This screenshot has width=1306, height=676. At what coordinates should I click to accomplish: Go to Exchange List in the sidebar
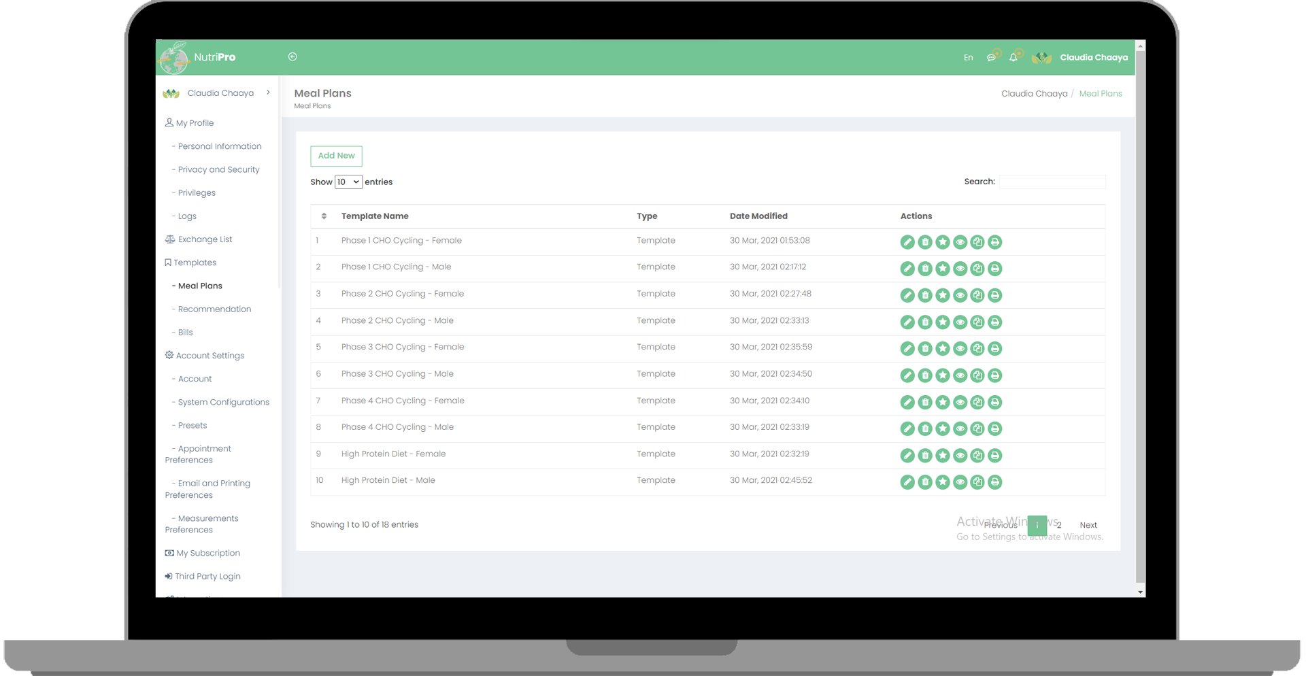[x=205, y=239]
